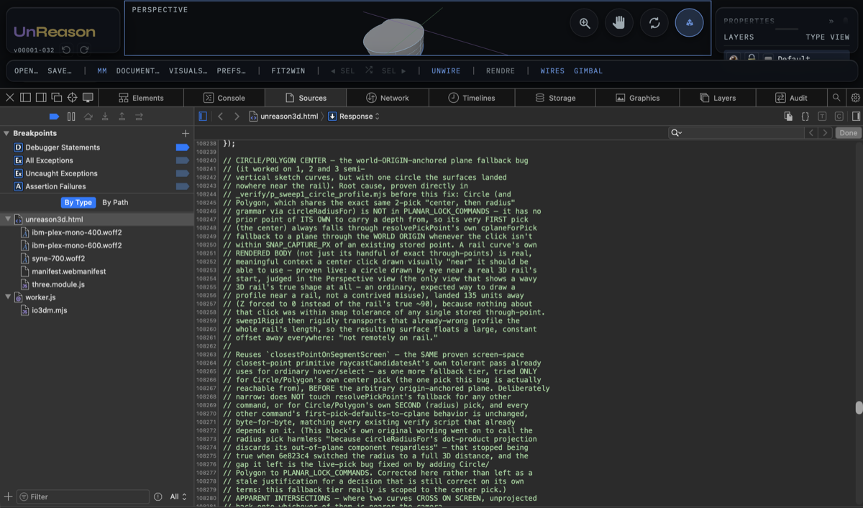Viewport: 863px width, 508px height.
Task: Click the undo arrow beside version number
Action: click(66, 50)
